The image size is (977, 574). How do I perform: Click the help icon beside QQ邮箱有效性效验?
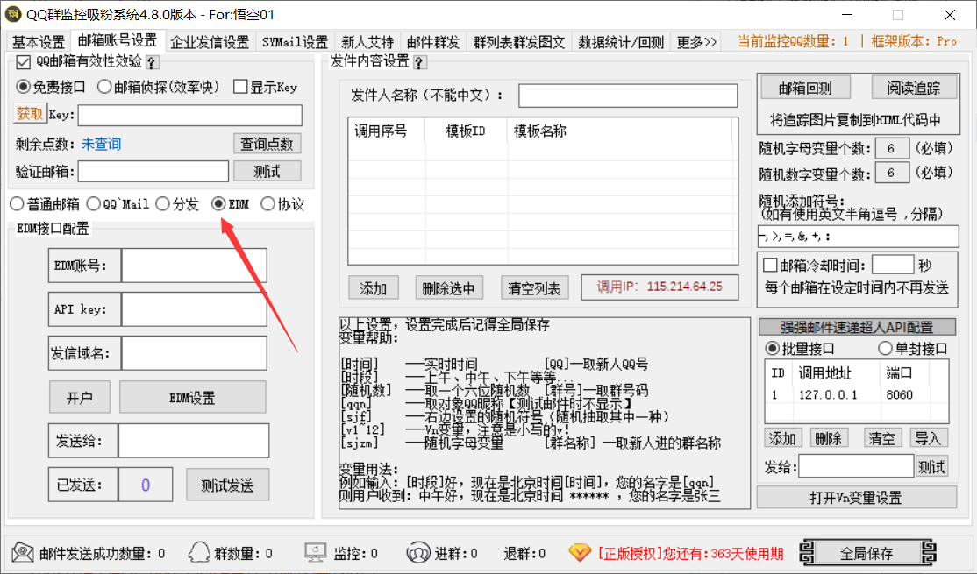tap(152, 62)
